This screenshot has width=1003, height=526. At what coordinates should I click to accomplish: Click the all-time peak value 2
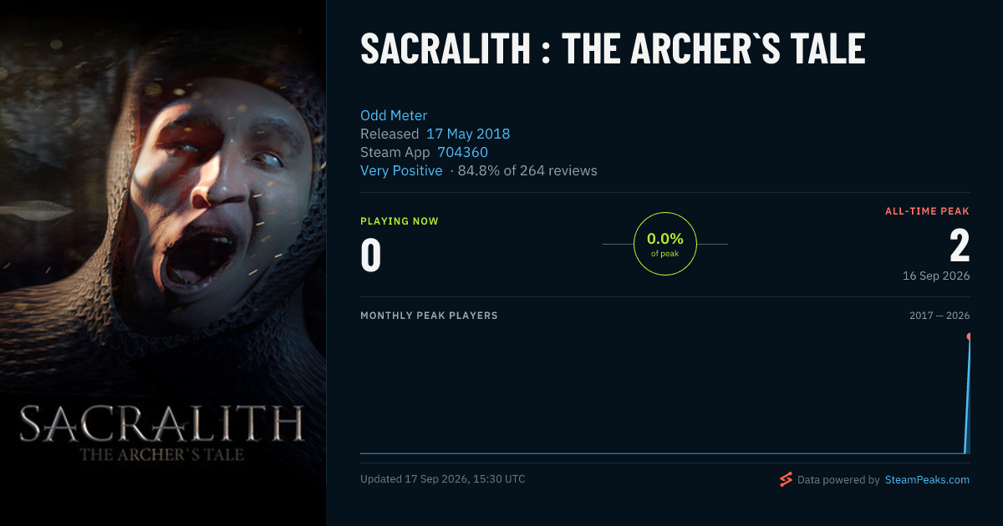pos(960,246)
